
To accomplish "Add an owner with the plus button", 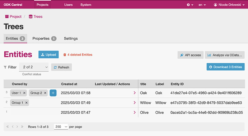I will pos(53,93).
